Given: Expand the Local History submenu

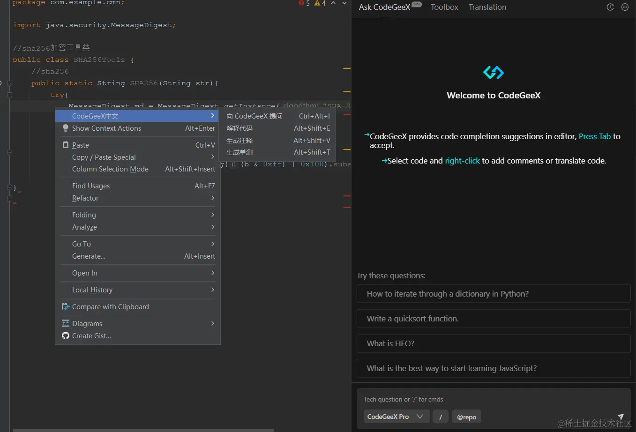Looking at the screenshot, I should point(138,290).
